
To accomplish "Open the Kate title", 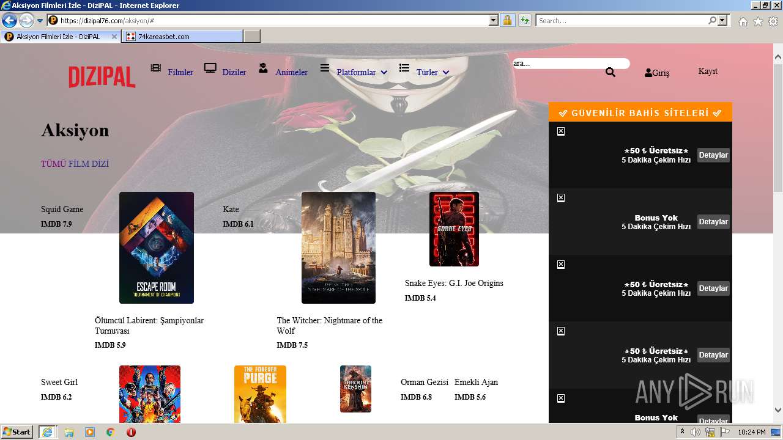I will tap(231, 209).
